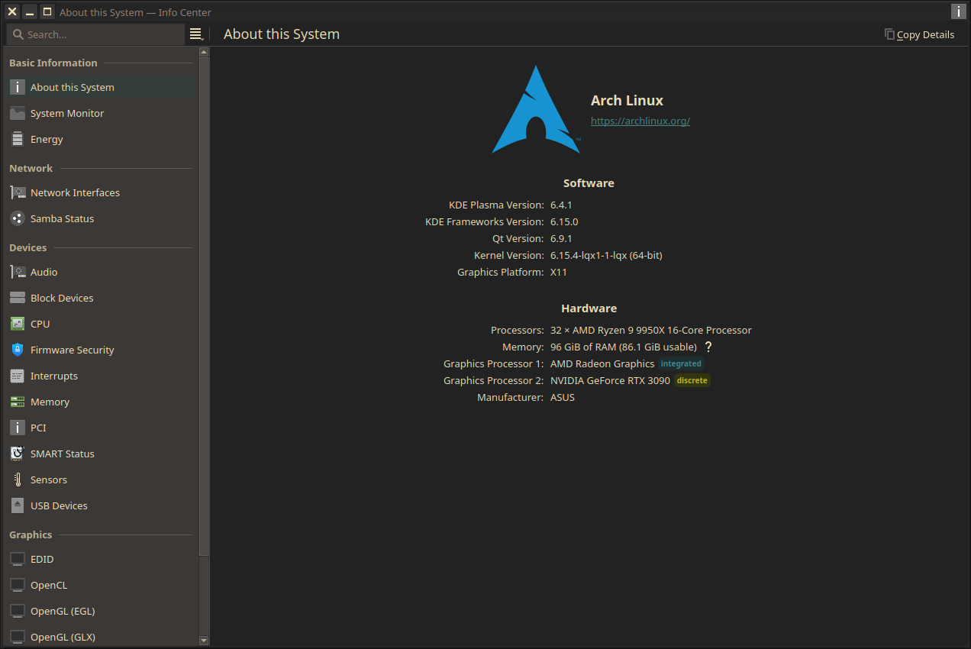Click the Memory module icon
Viewport: 971px width, 649px height.
(x=18, y=402)
